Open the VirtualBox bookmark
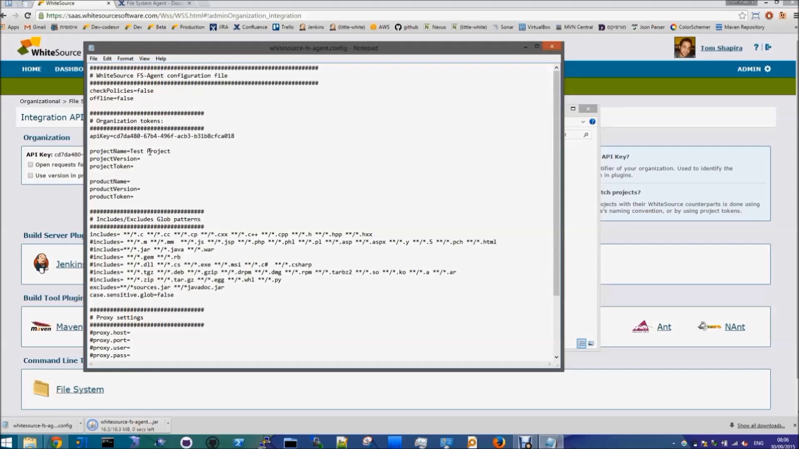The width and height of the screenshot is (799, 449). (534, 27)
